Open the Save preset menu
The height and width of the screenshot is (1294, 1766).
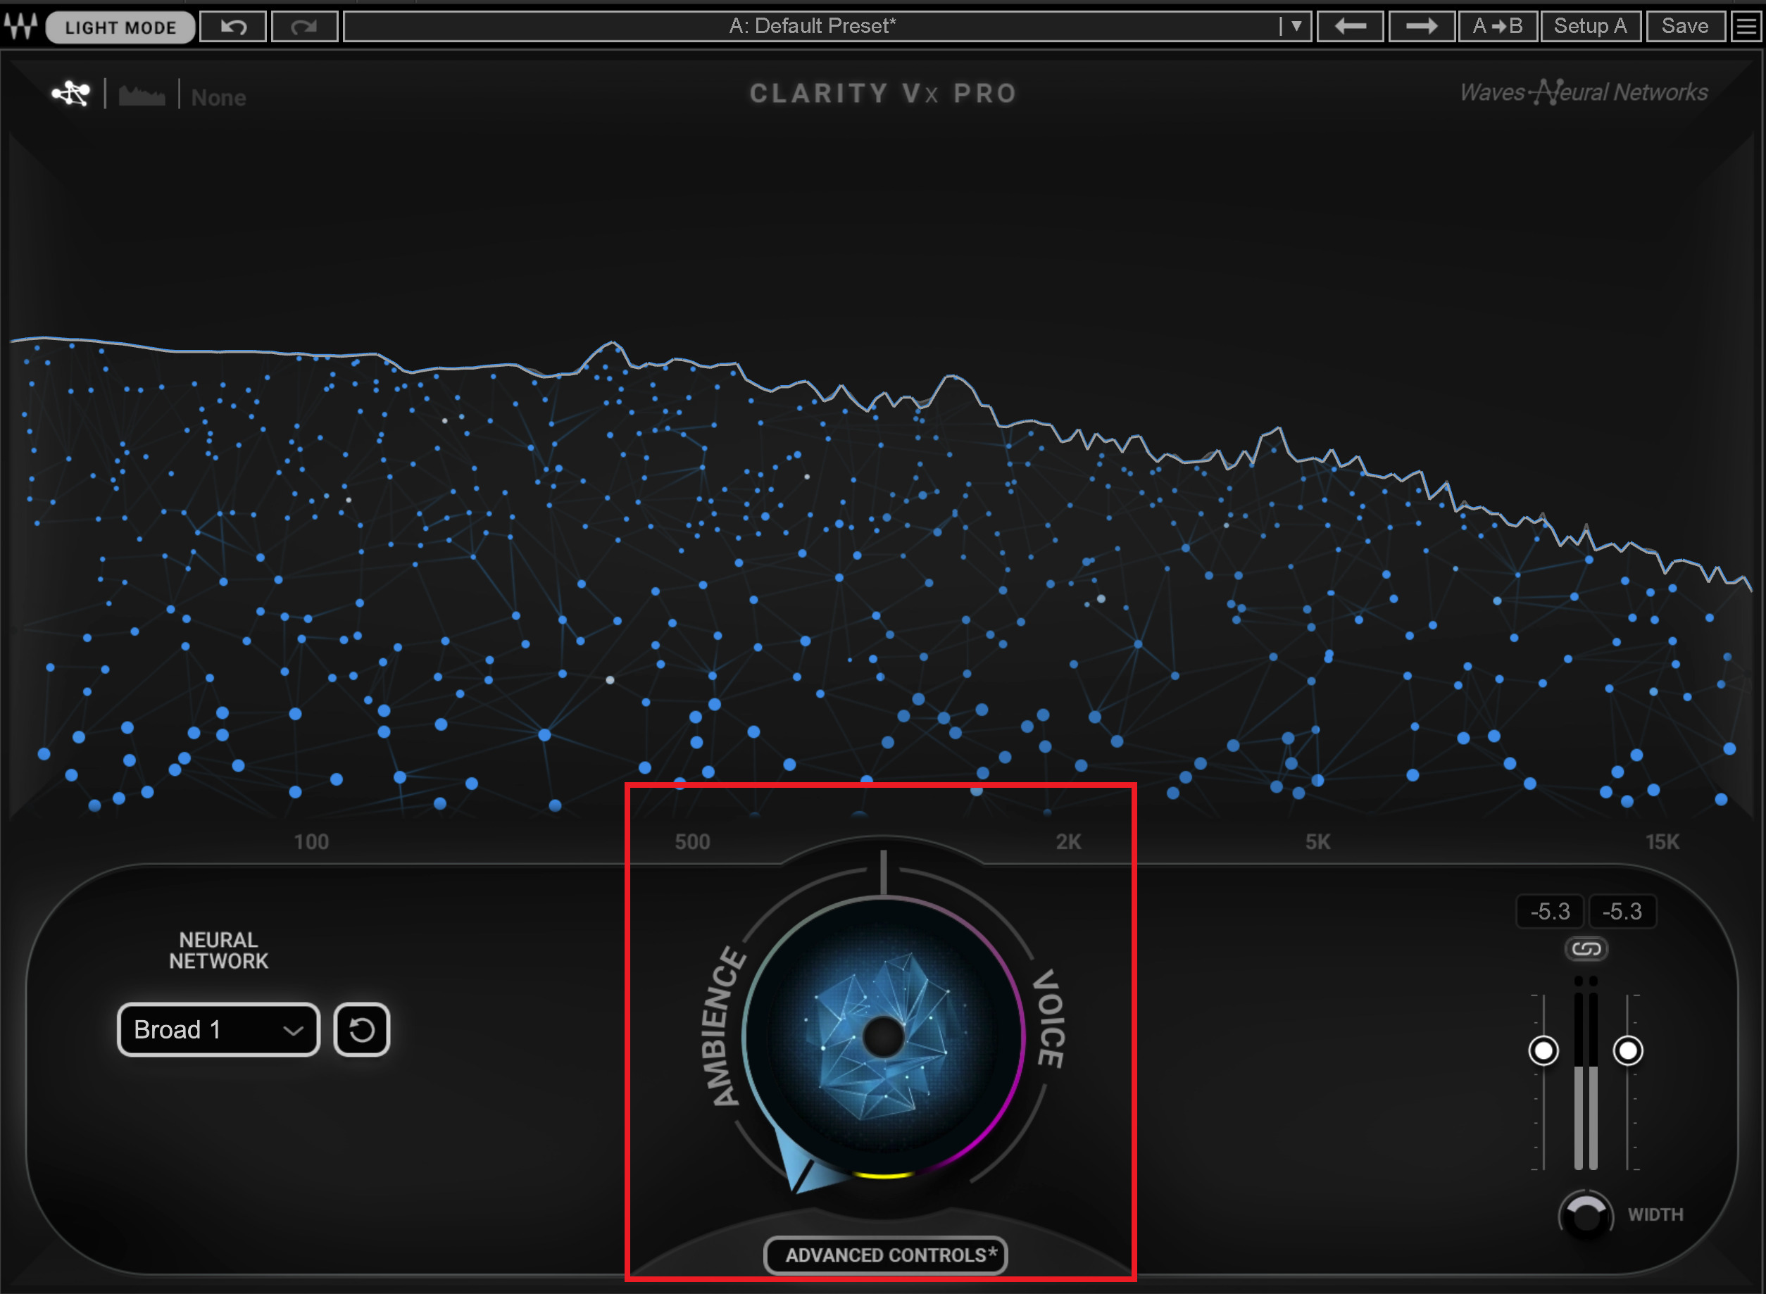(x=1684, y=27)
